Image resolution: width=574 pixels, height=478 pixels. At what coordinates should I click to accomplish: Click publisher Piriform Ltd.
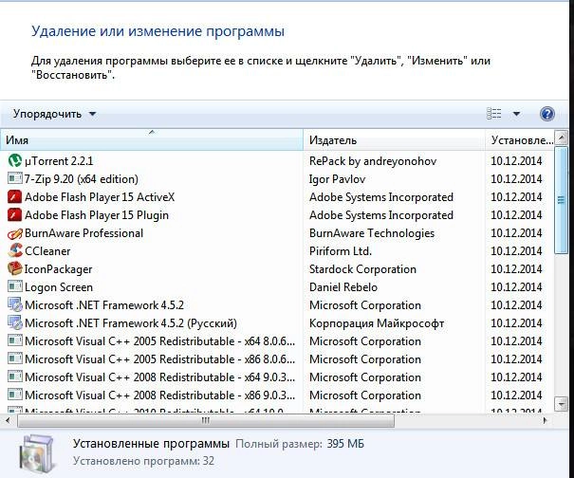coord(341,251)
